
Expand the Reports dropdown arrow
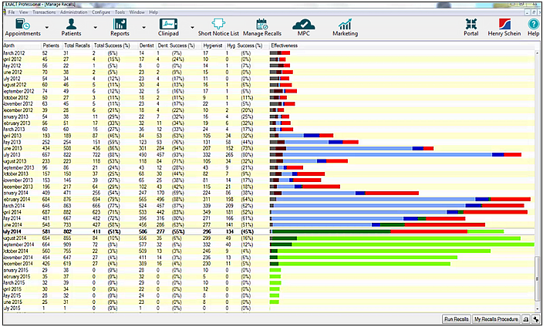(x=143, y=27)
